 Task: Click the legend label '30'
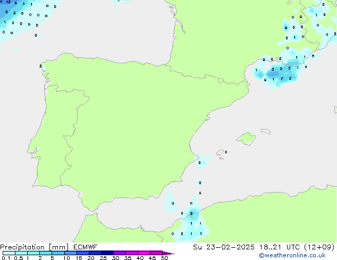click(115, 258)
